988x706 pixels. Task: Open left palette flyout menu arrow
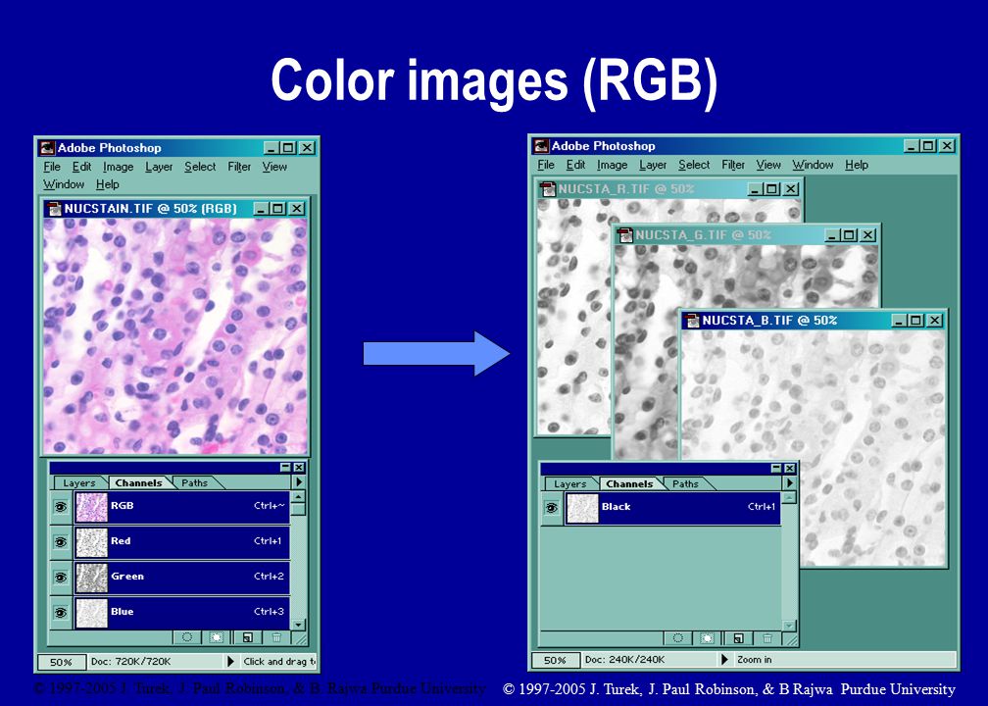coord(299,482)
